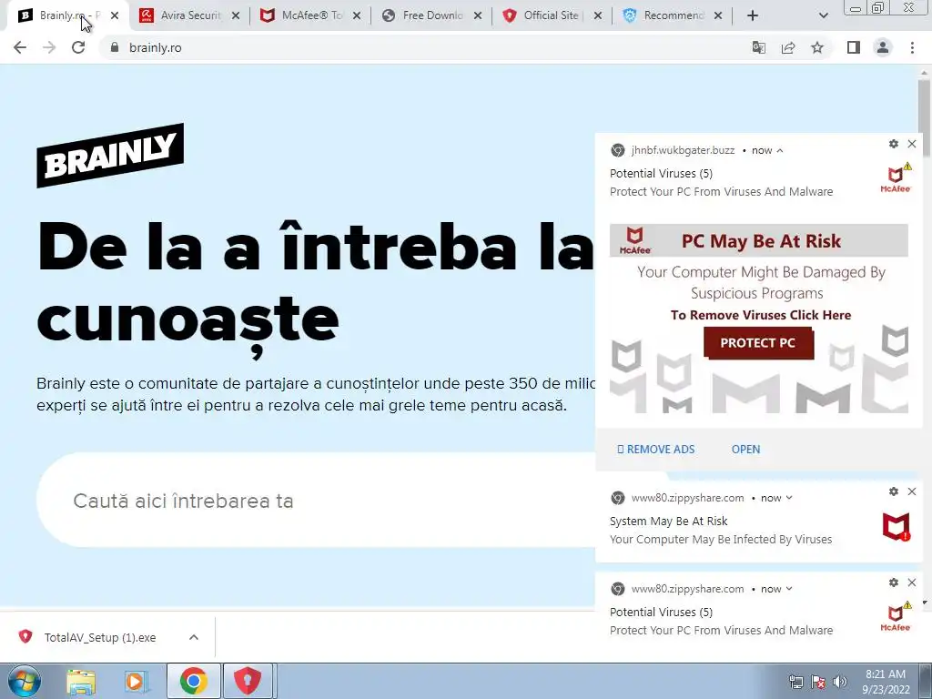Viewport: 932px width, 699px height.
Task: Close the Official Site tab
Action: (599, 16)
